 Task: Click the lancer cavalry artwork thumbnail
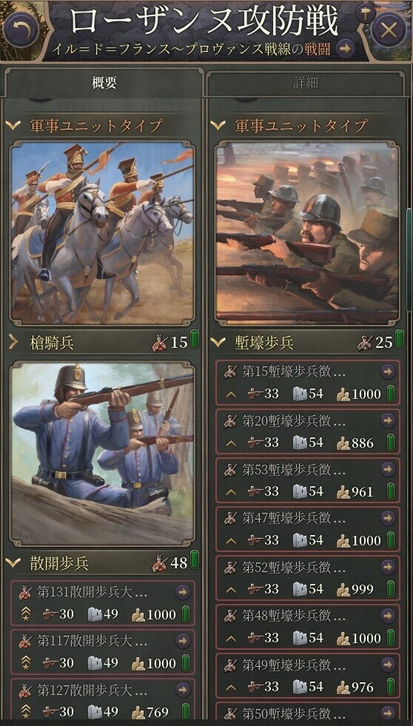(102, 233)
